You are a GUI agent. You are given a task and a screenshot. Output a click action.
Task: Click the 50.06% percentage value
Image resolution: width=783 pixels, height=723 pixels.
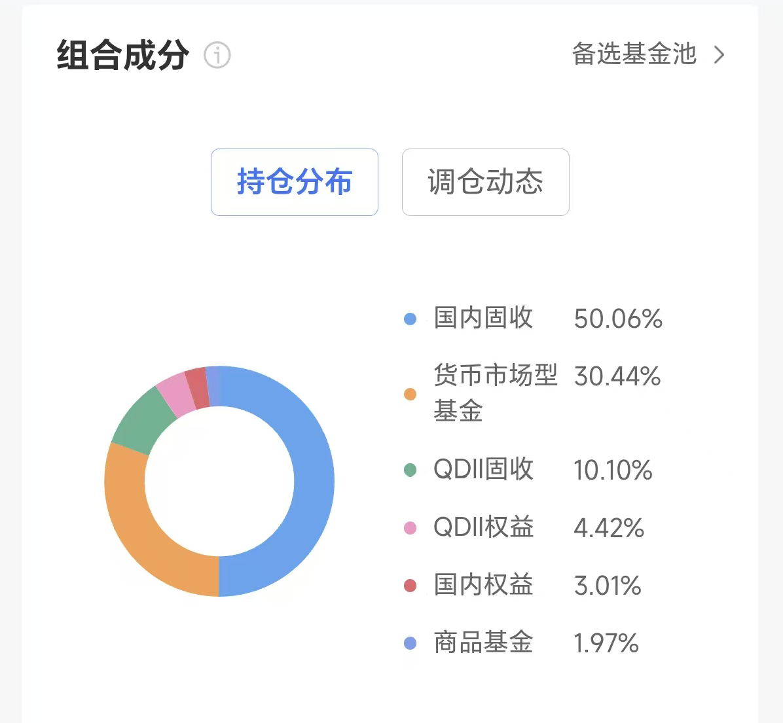click(618, 319)
